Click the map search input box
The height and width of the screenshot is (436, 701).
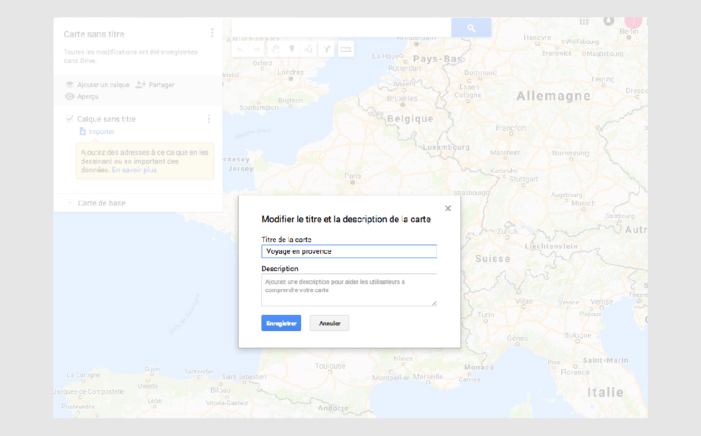(342, 28)
